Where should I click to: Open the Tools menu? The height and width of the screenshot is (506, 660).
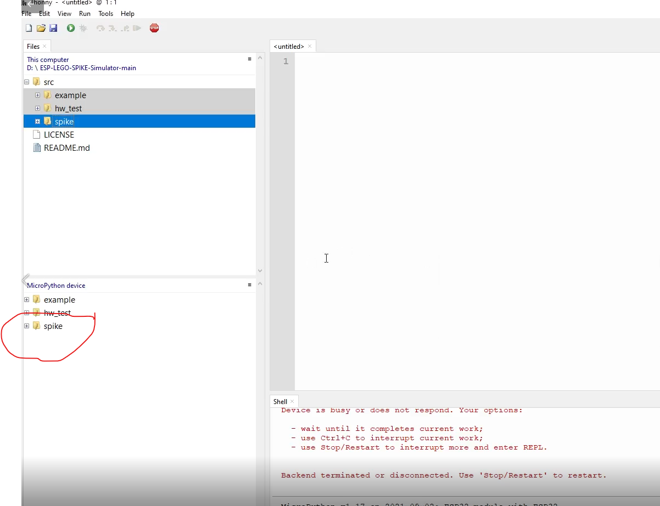pyautogui.click(x=106, y=14)
